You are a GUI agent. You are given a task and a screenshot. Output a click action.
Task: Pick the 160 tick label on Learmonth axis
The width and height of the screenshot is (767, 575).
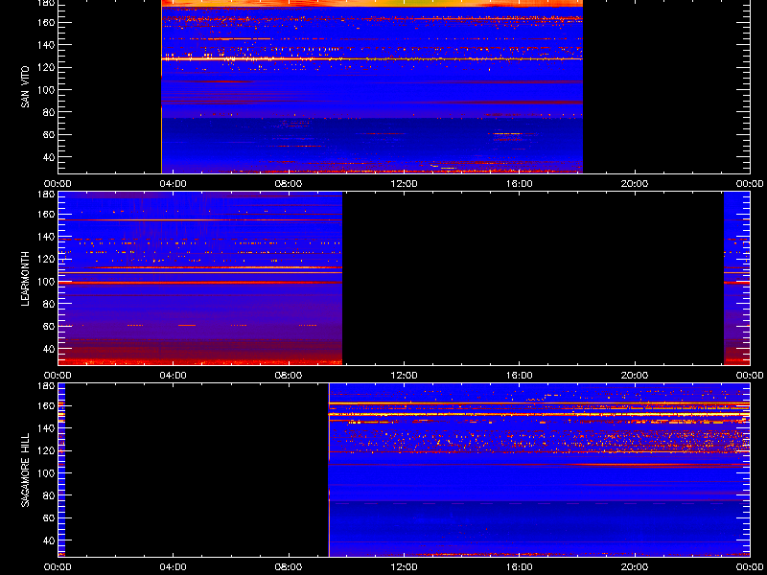coord(48,214)
